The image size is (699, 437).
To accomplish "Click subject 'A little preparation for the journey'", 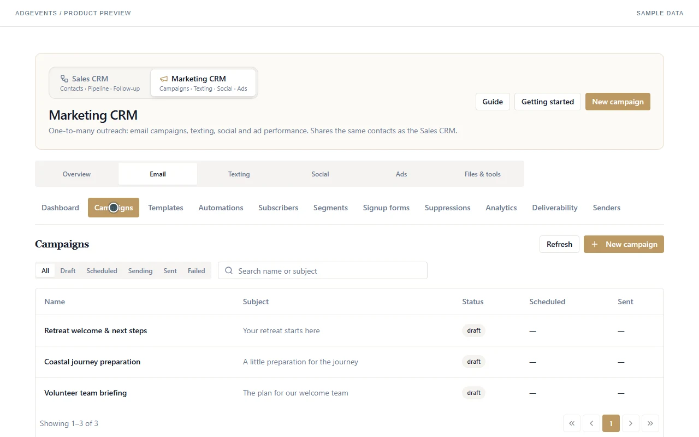I will tap(300, 362).
